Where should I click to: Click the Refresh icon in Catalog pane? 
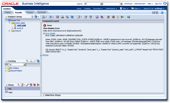point(38,61)
